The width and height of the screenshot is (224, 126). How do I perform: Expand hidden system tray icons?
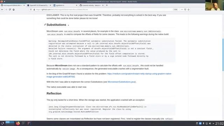tap(213, 124)
